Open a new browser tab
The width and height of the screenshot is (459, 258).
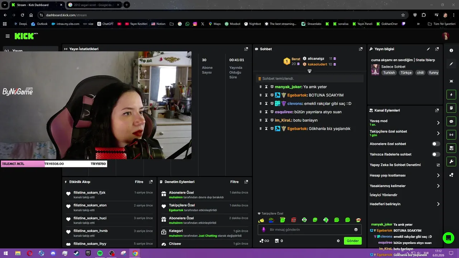tap(127, 5)
